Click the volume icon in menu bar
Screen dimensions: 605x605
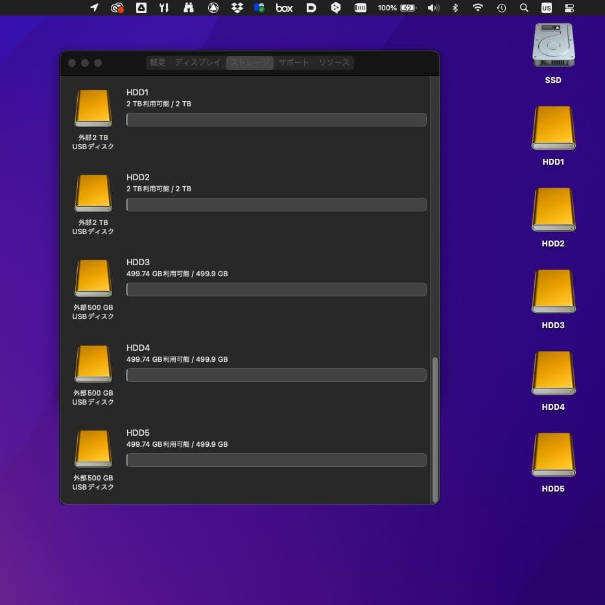coord(433,8)
